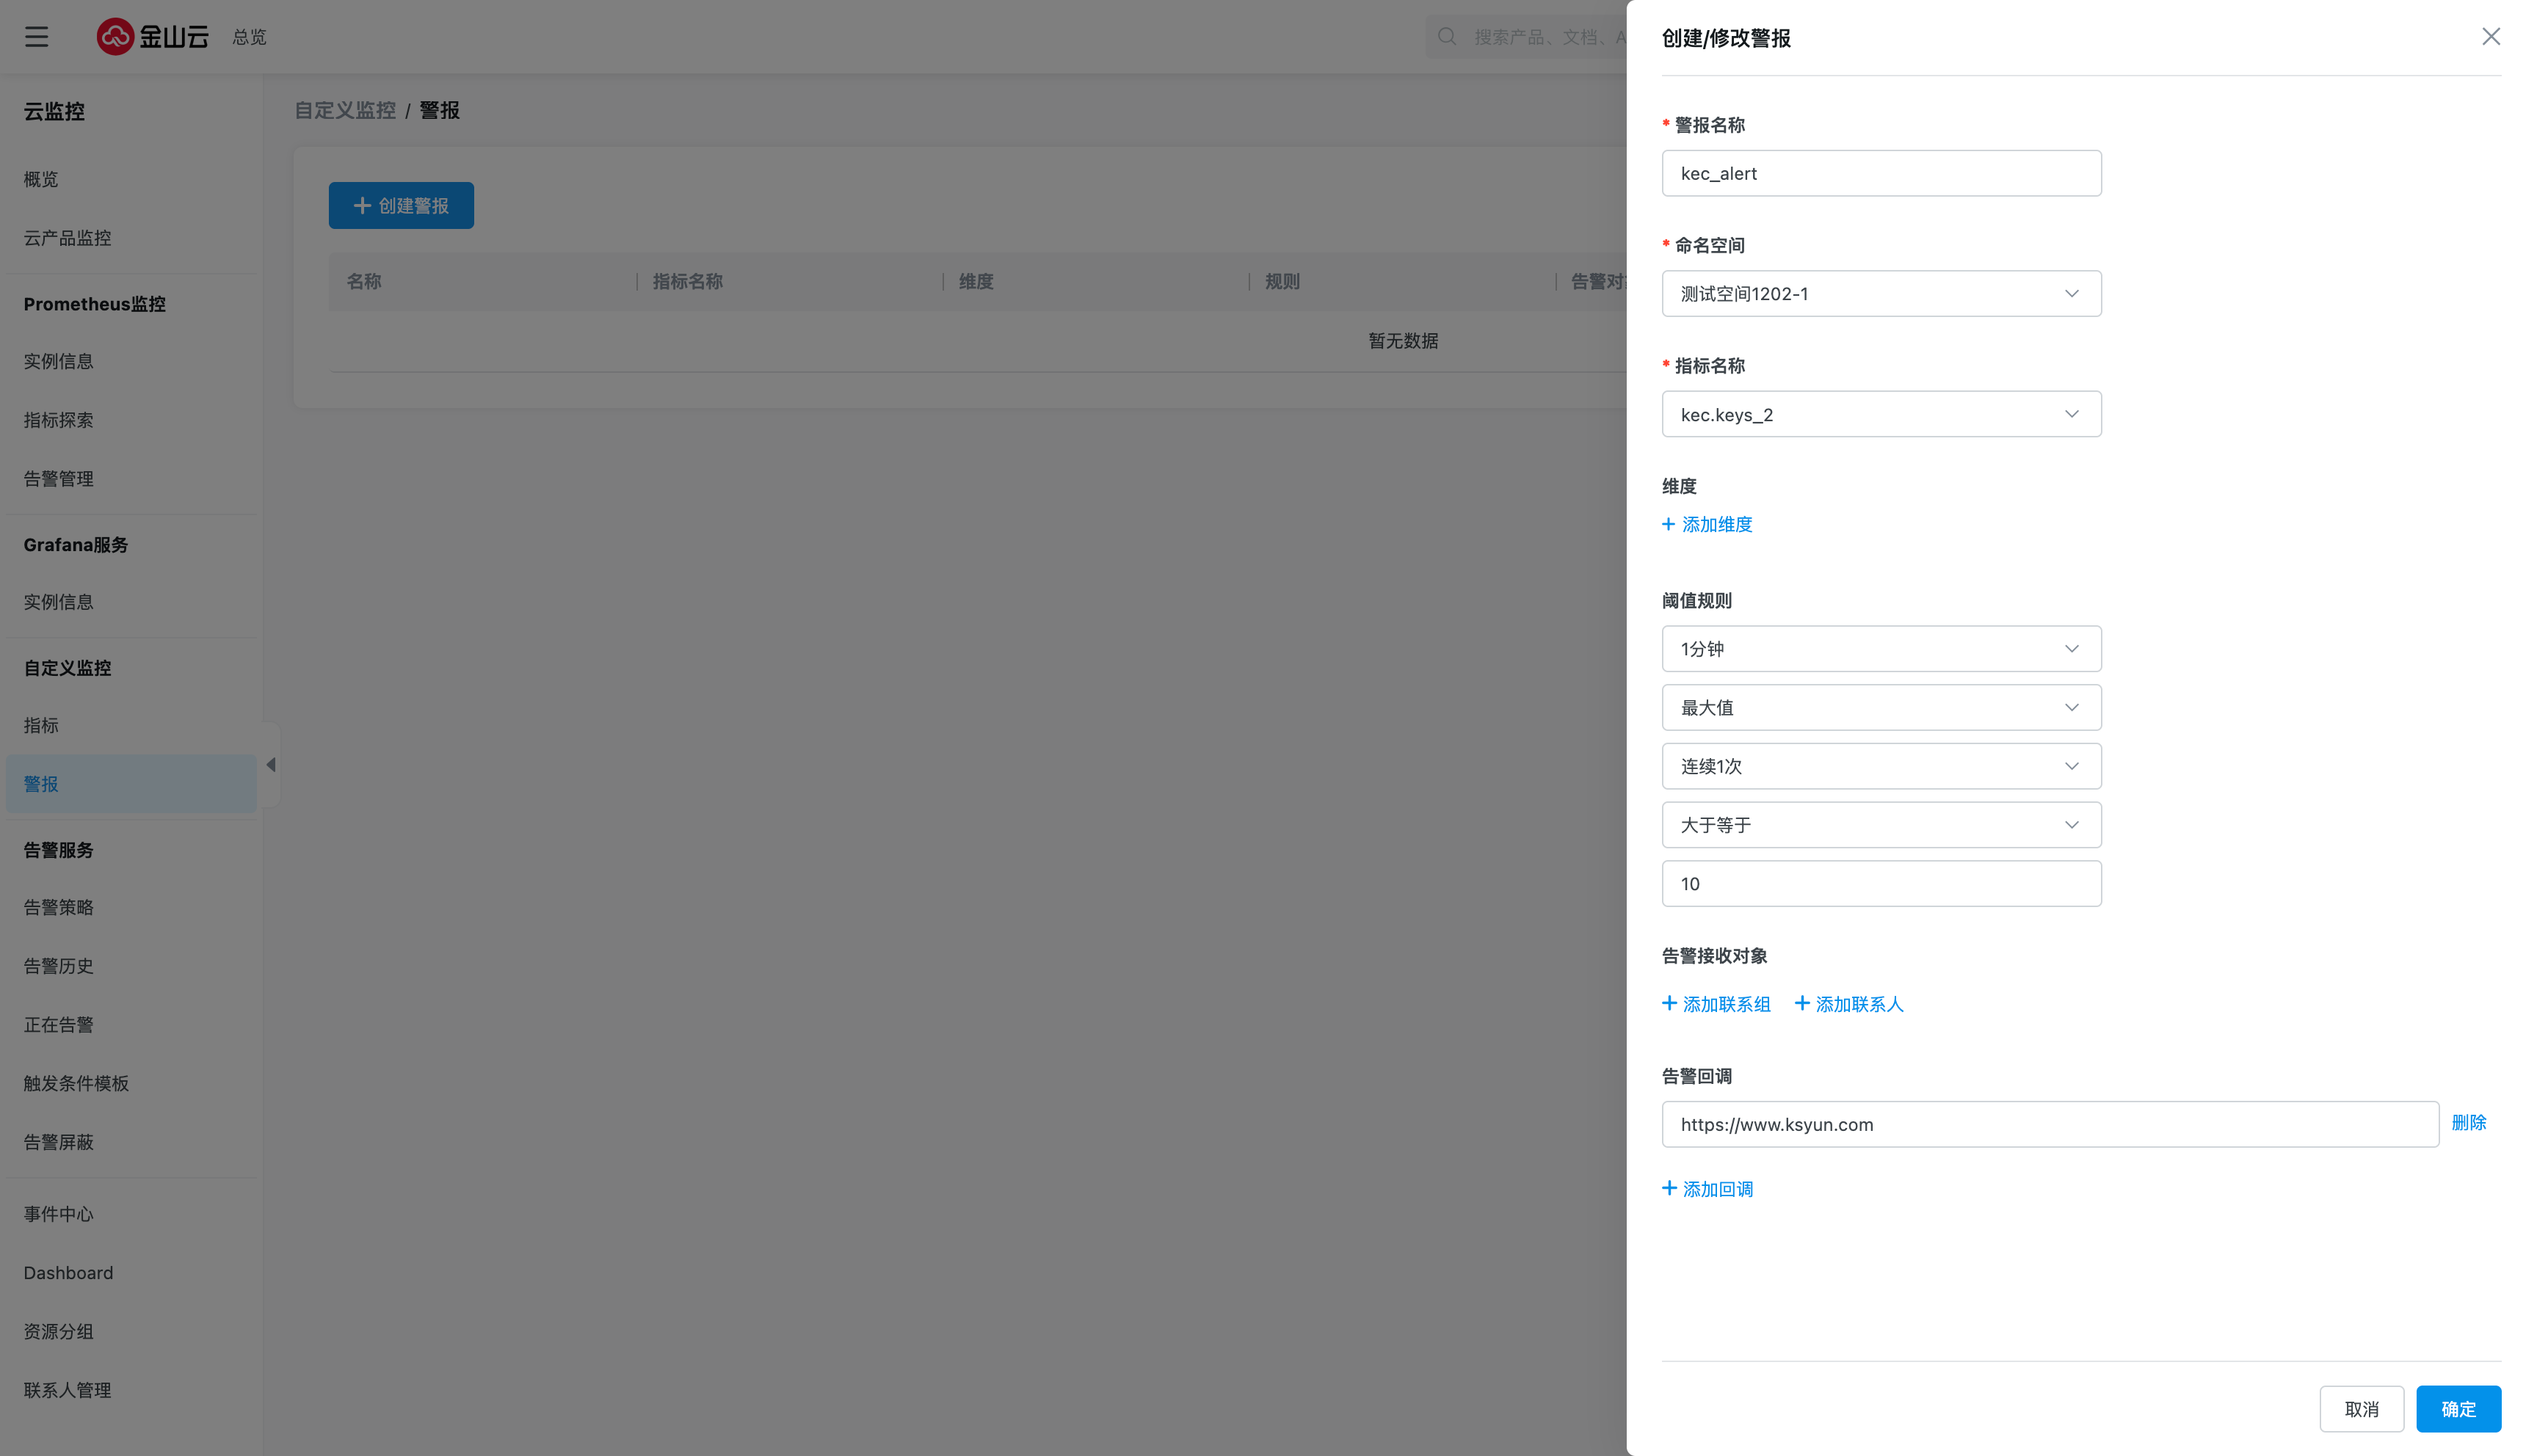Screen dimensions: 2537x1456
Task: Click plus icon for 添加联系人
Action: (1802, 1003)
